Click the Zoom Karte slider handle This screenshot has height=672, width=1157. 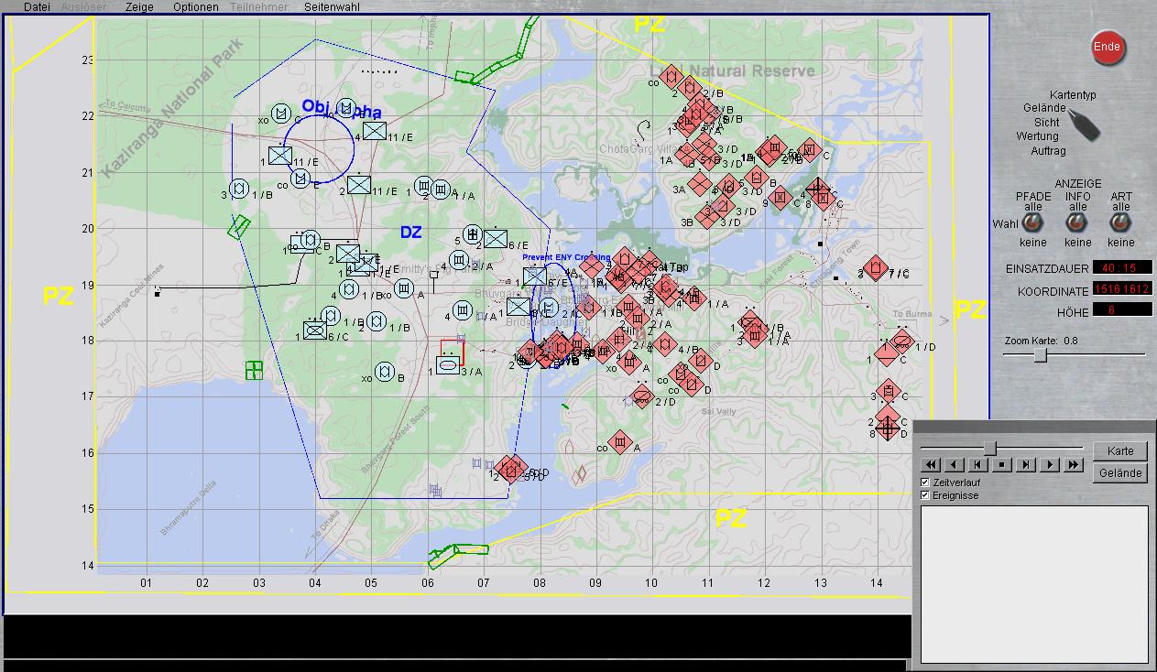[1041, 355]
